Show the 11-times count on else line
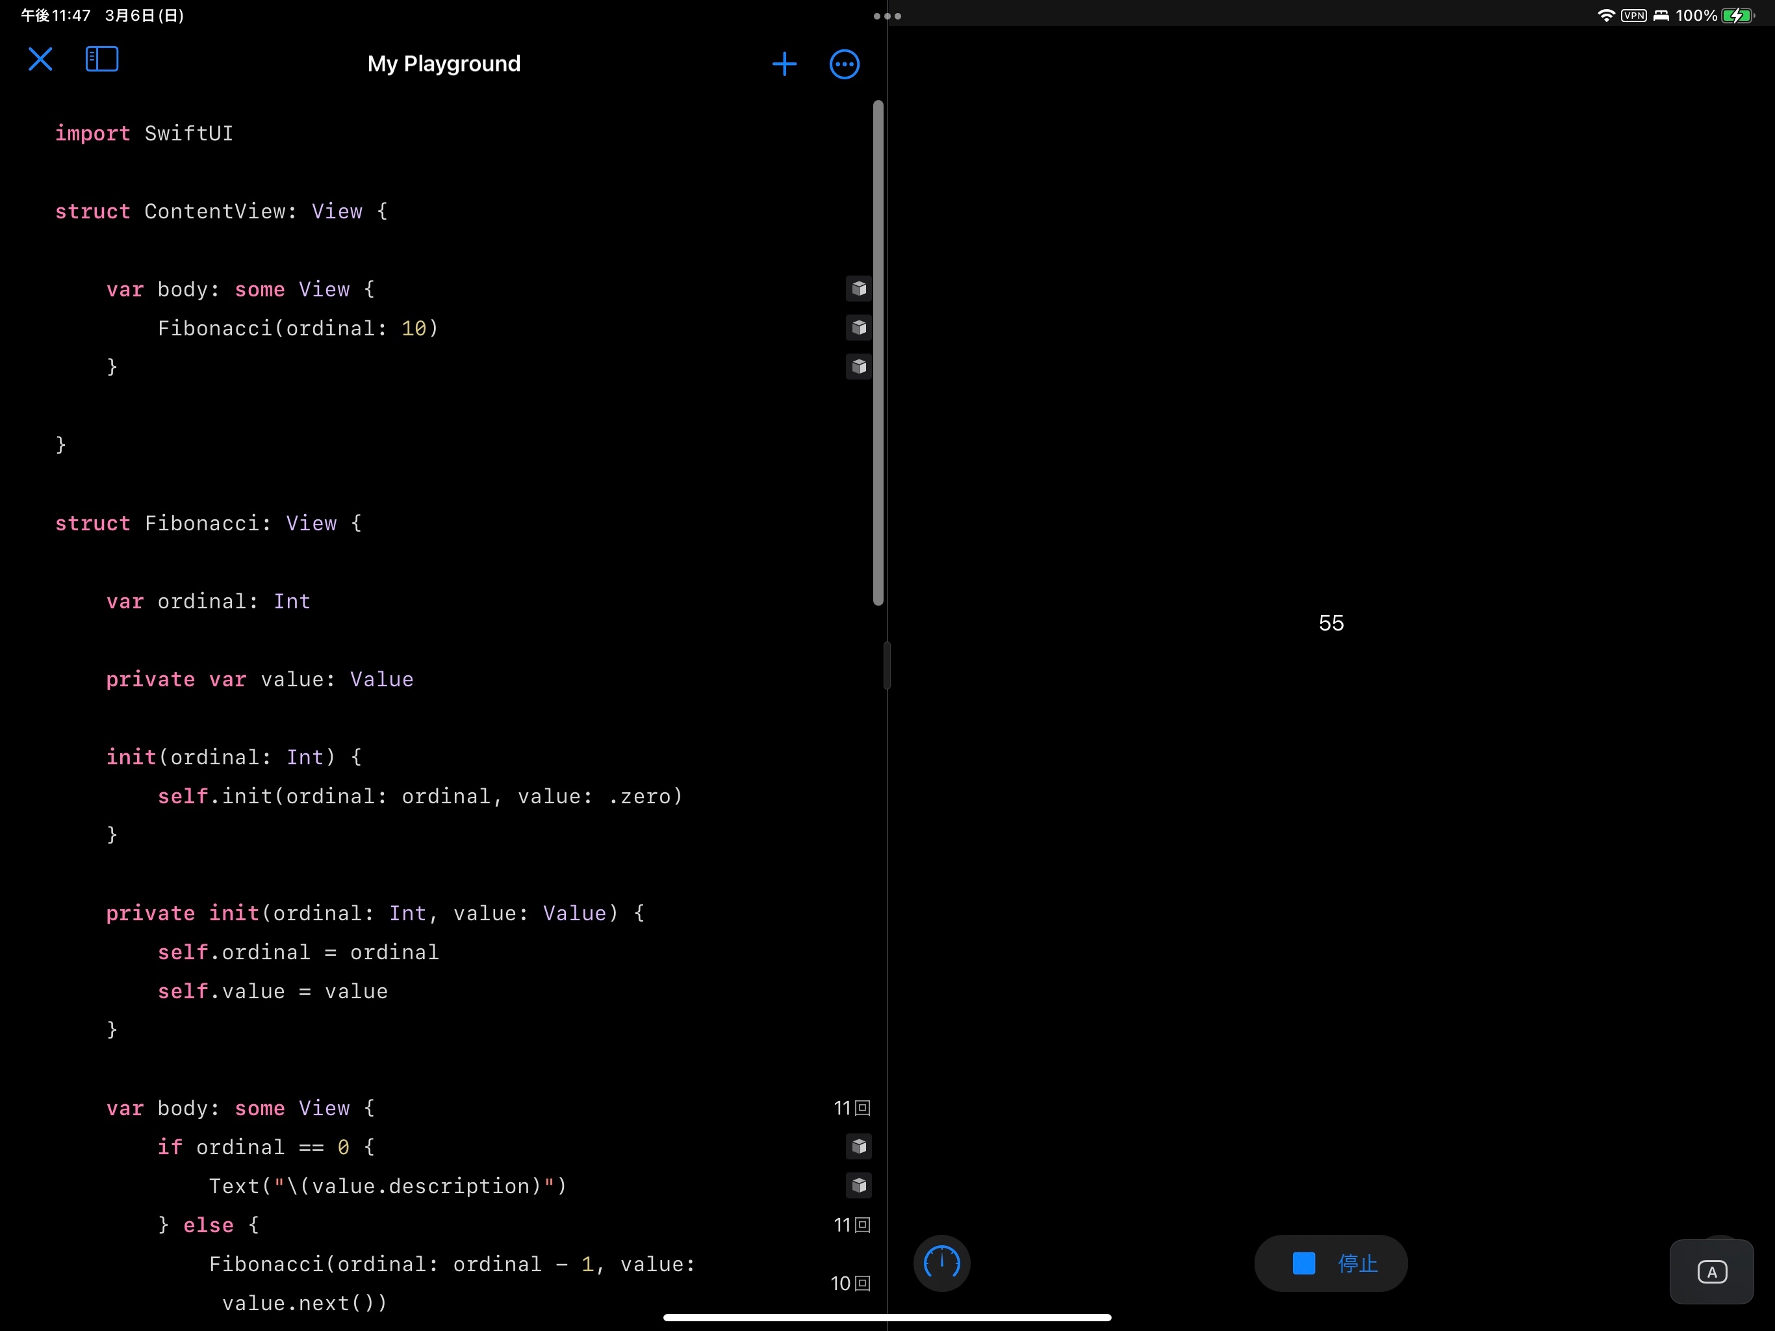This screenshot has height=1331, width=1775. (851, 1225)
